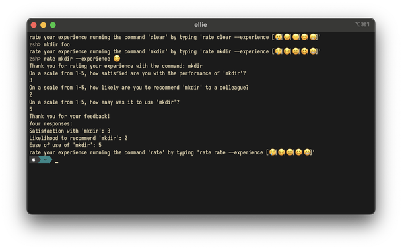Click the grinning emoji in the 'rate clear' line
The width and height of the screenshot is (402, 250).
point(313,37)
